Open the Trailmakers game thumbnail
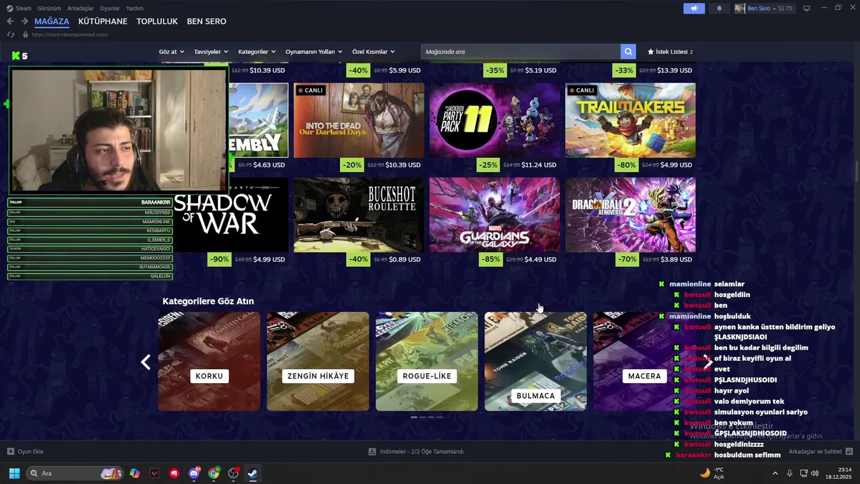The width and height of the screenshot is (860, 484). click(x=630, y=120)
